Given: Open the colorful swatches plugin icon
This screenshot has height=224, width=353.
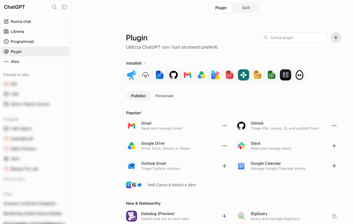Looking at the screenshot, I should (215, 75).
